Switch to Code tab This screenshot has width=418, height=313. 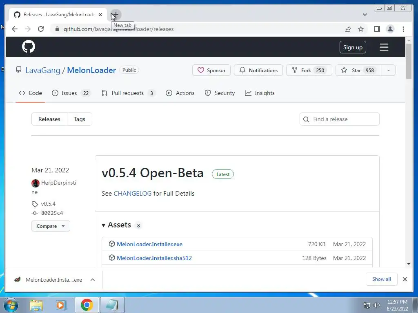tap(30, 93)
